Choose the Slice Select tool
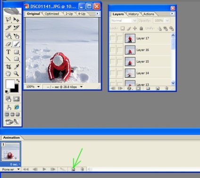 pos(17,28)
